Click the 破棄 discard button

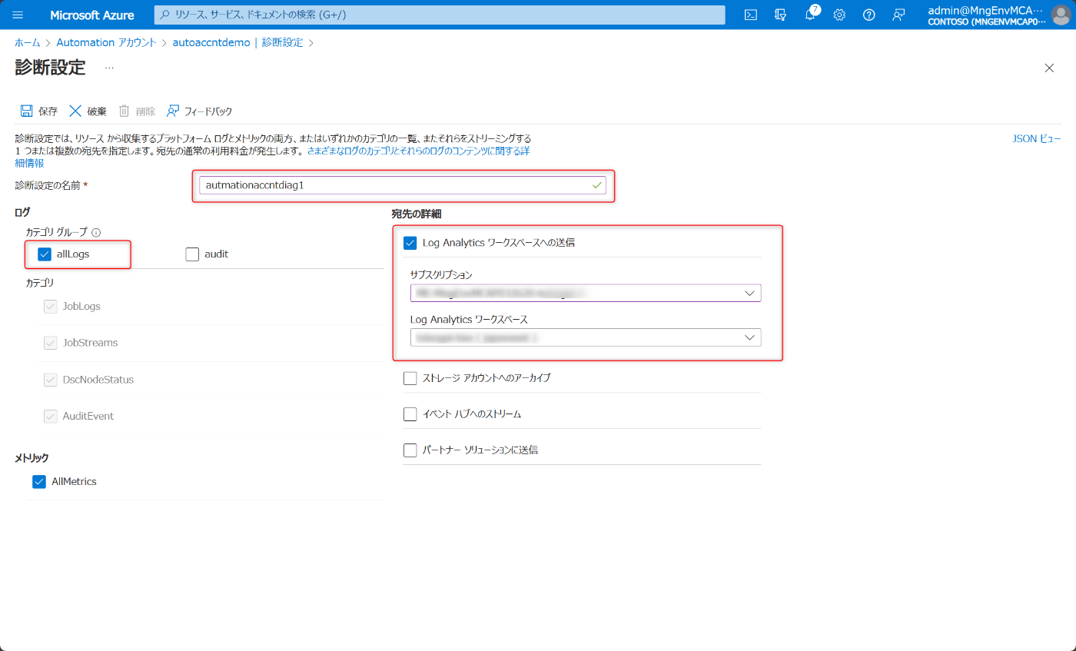click(x=88, y=111)
